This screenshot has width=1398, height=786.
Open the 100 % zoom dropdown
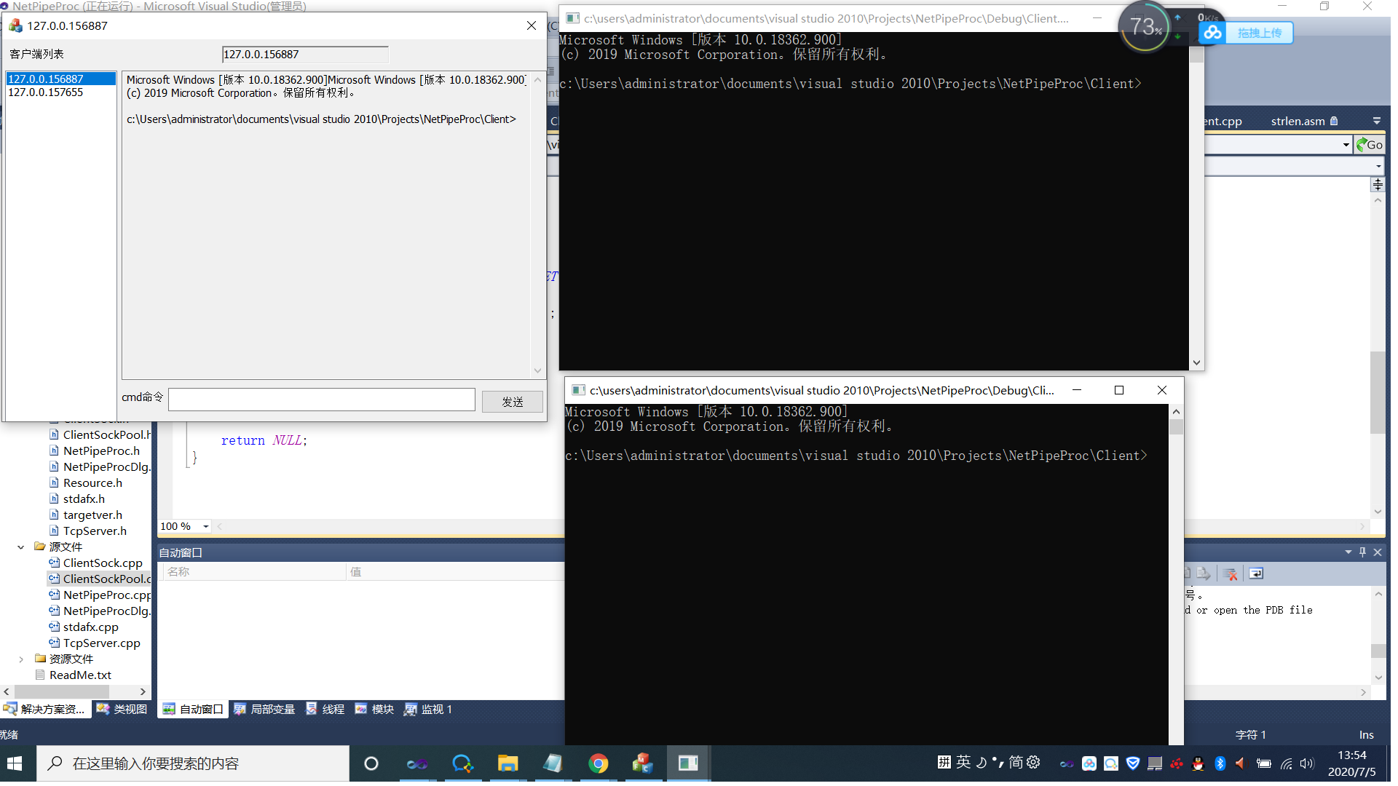[x=206, y=526]
